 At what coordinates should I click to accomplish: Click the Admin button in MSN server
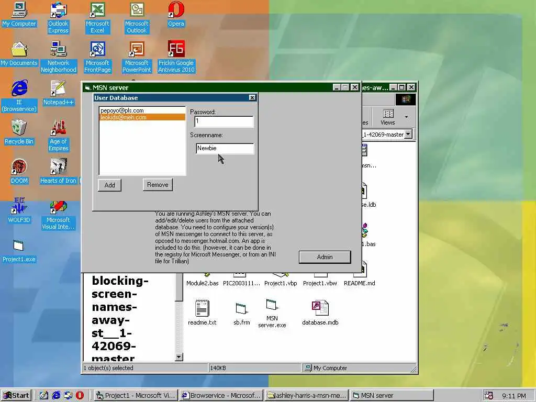325,256
